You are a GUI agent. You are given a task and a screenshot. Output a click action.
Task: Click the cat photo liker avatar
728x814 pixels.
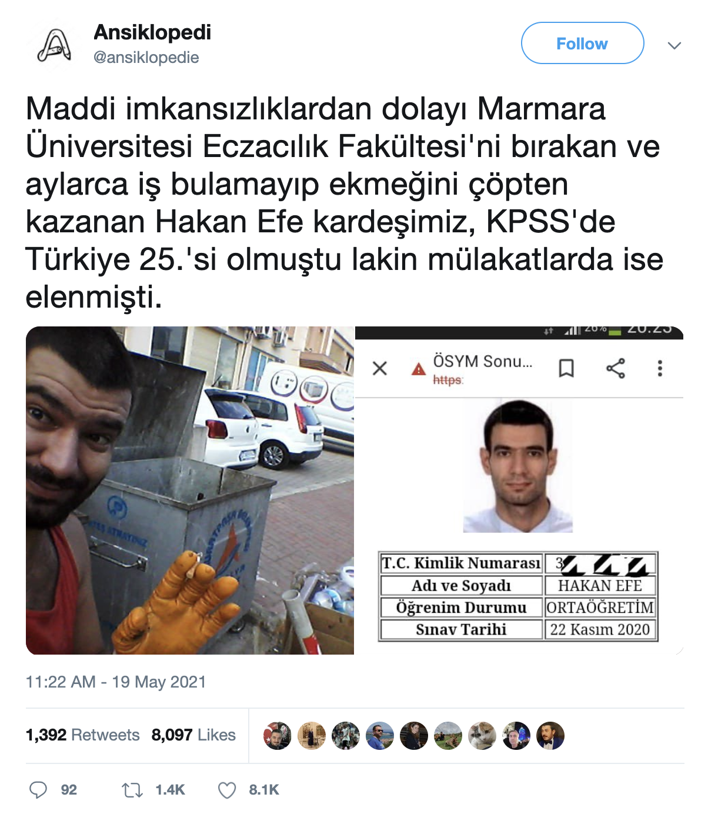click(482, 736)
